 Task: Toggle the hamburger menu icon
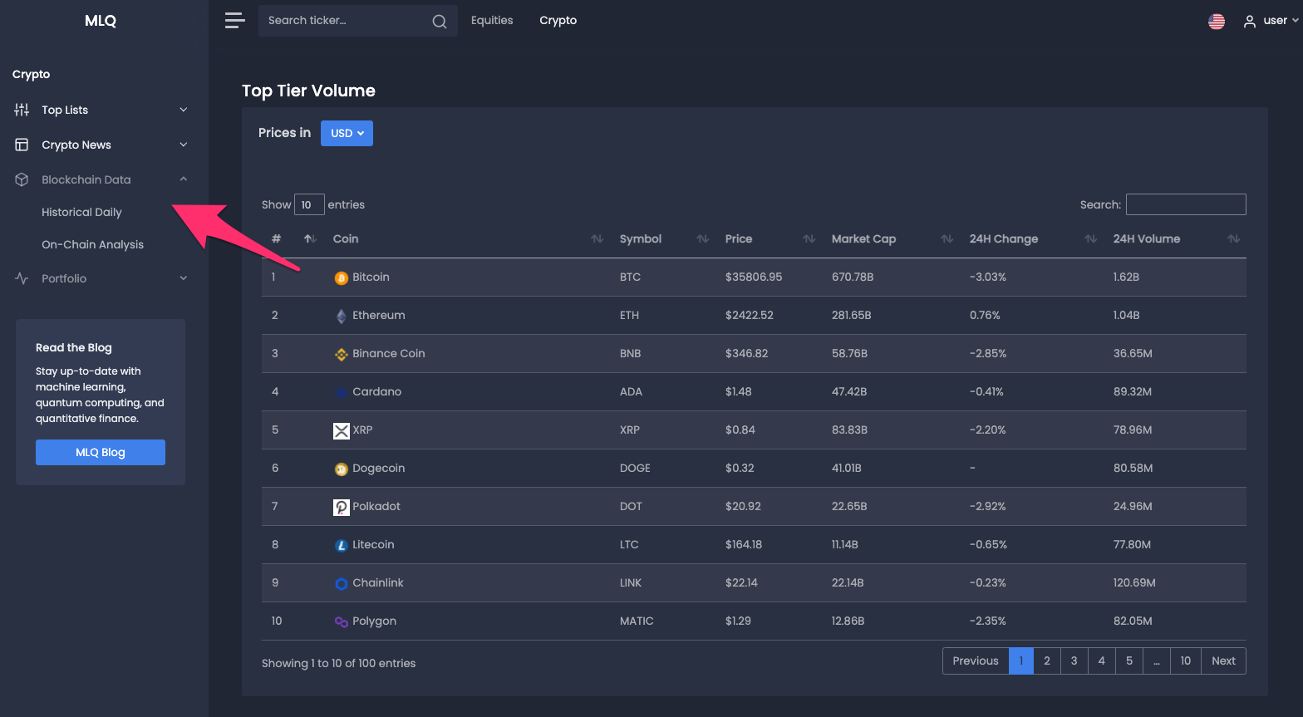point(234,21)
